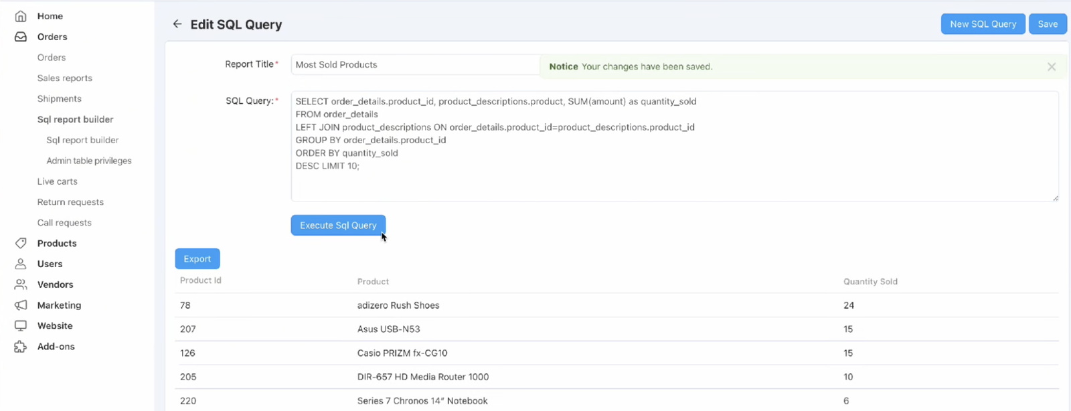Open the Marketing menu

click(59, 305)
